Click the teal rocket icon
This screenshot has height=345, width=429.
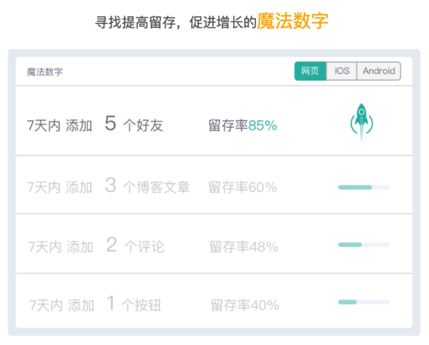coord(361,122)
